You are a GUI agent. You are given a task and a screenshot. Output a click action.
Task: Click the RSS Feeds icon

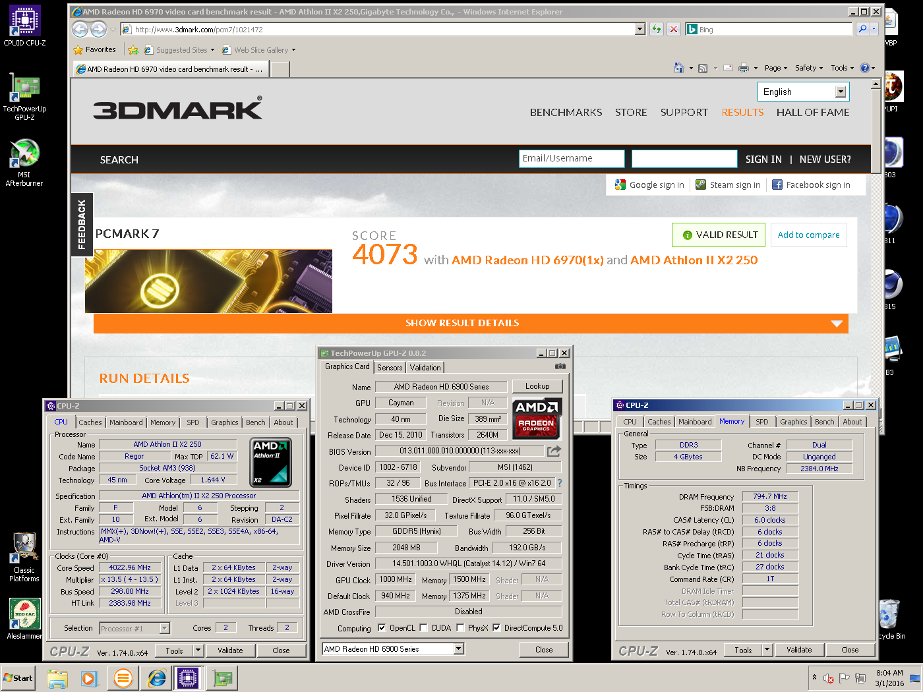(x=703, y=68)
